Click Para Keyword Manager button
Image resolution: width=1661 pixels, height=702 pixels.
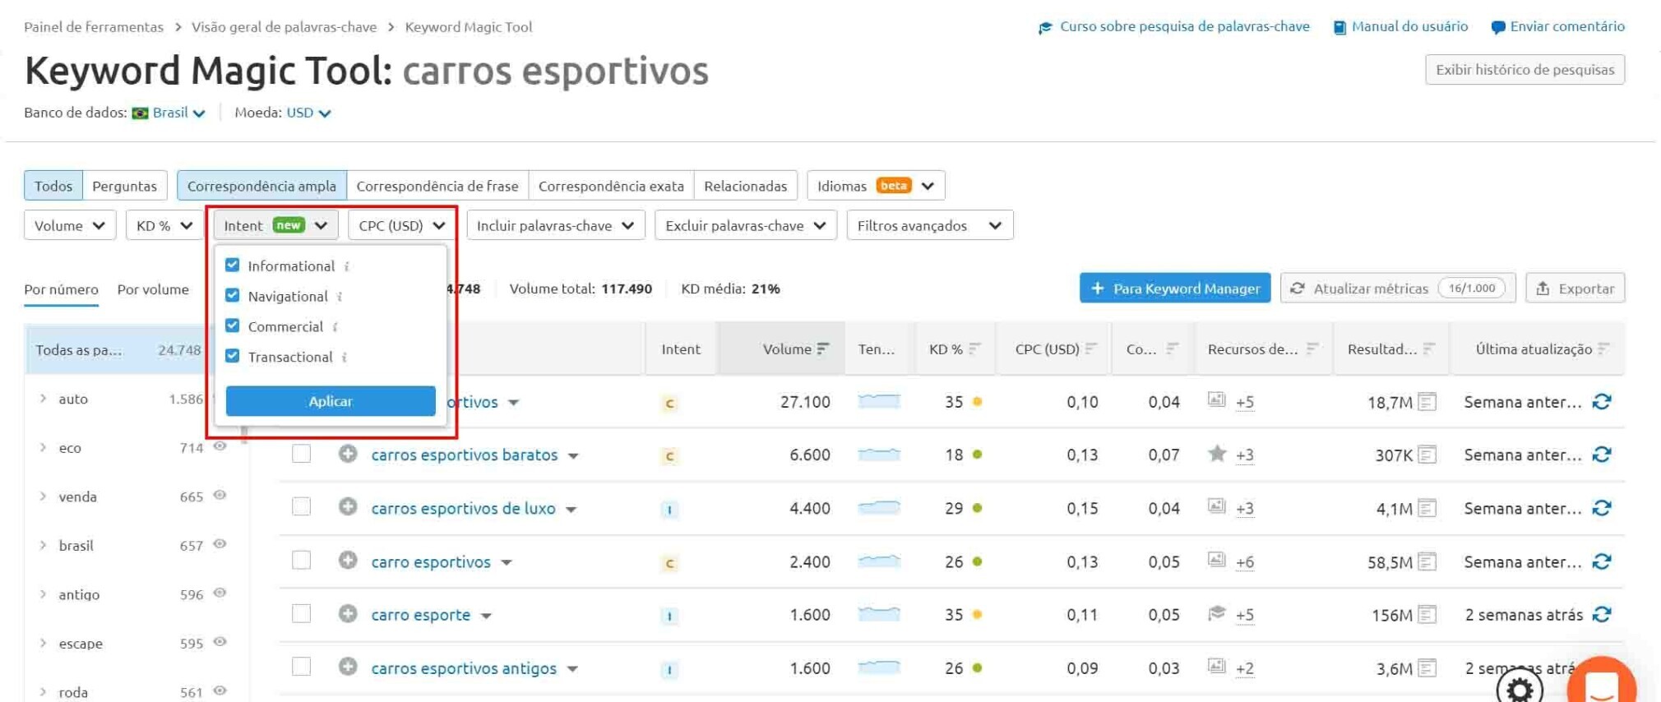tap(1175, 289)
